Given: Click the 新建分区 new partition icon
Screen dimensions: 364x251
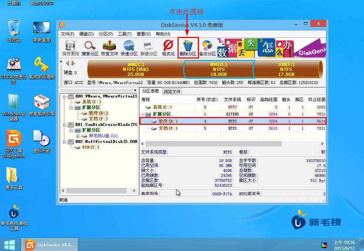Looking at the screenshot, I should coord(149,48).
